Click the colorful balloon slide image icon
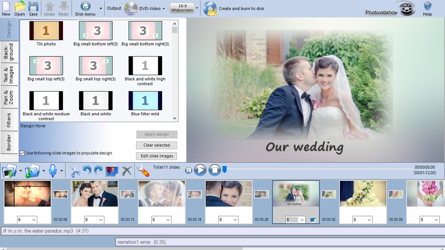 click(x=112, y=170)
